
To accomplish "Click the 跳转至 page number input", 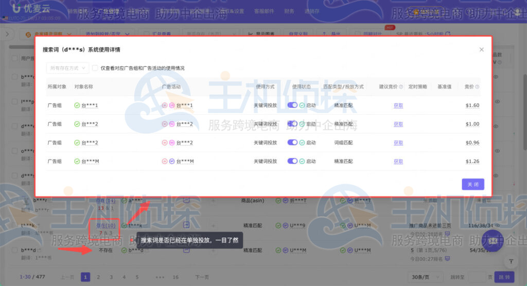I will [477, 277].
